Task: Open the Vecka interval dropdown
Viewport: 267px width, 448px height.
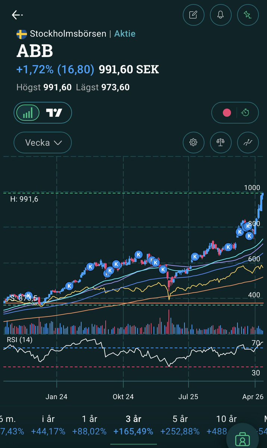Action: [x=43, y=142]
